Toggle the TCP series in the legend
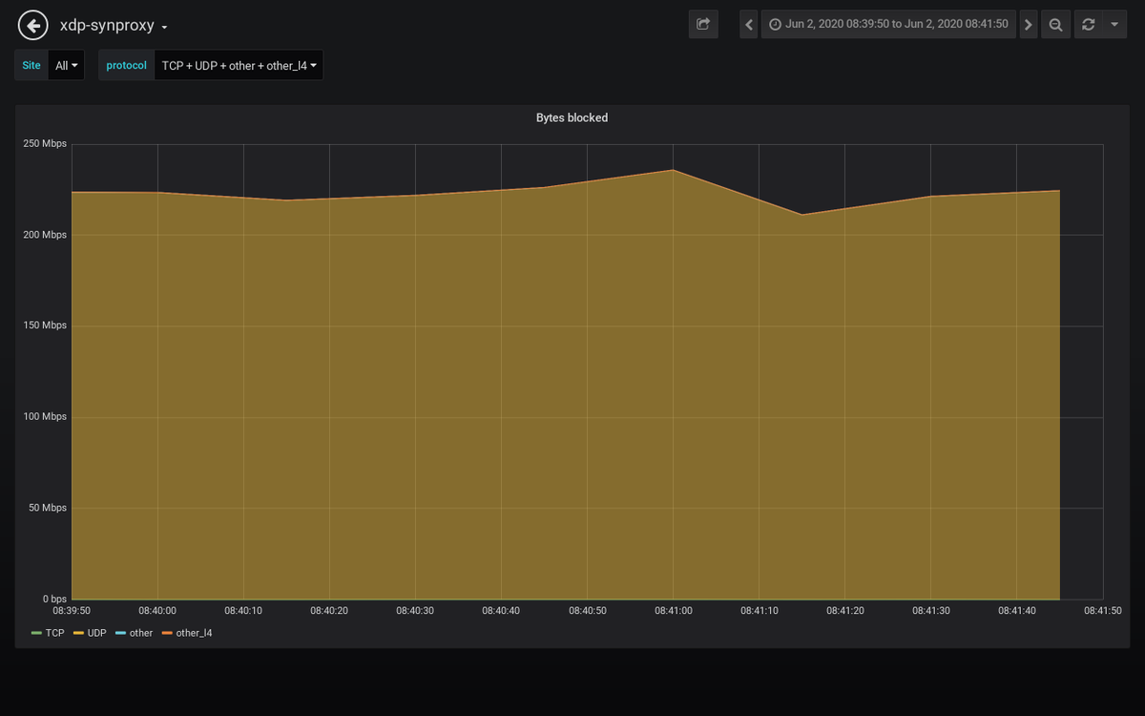The width and height of the screenshot is (1145, 716). pos(55,633)
